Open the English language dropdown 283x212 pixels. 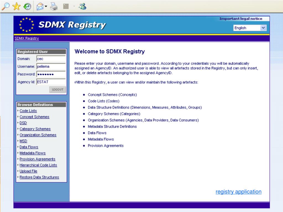(250, 28)
